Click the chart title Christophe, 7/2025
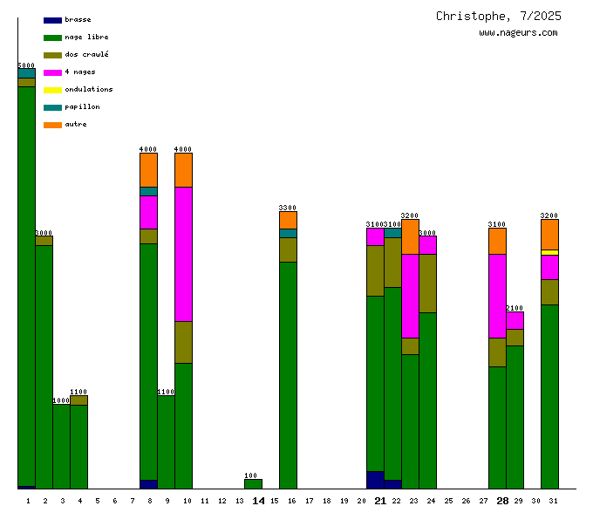The image size is (593, 506). (x=498, y=16)
